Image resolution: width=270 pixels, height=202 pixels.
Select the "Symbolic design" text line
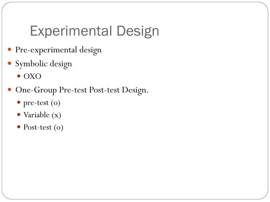(44, 64)
